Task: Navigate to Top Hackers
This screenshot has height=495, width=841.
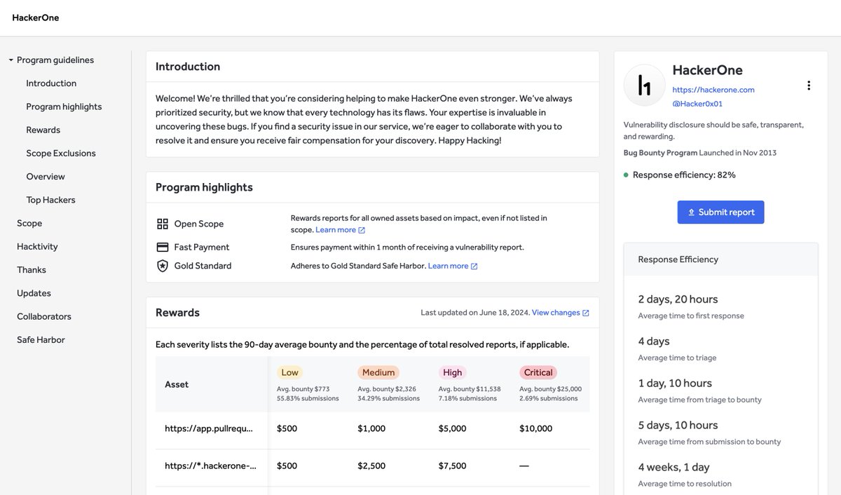Action: [50, 199]
